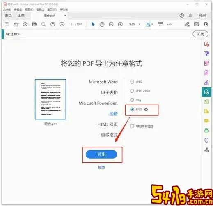
Task: Switch to the 工具 tab
Action: 21,16
